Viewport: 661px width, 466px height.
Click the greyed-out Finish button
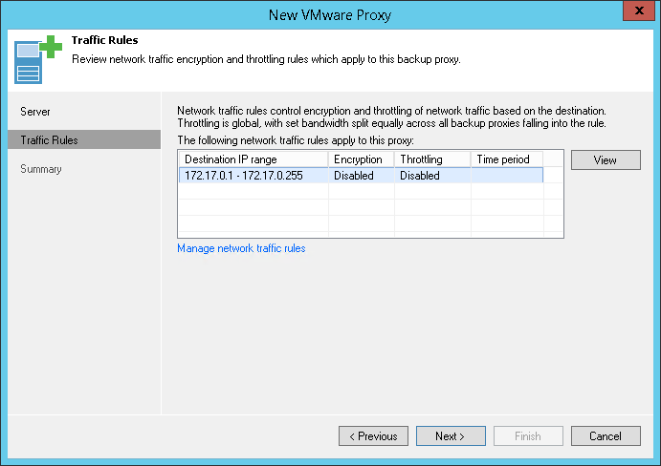[528, 436]
